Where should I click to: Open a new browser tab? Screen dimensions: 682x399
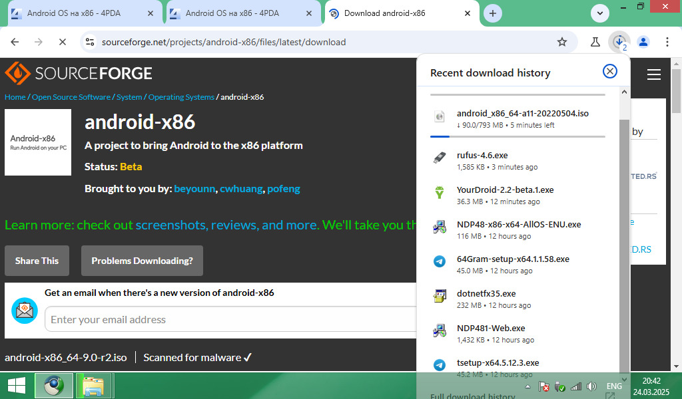[x=492, y=13]
